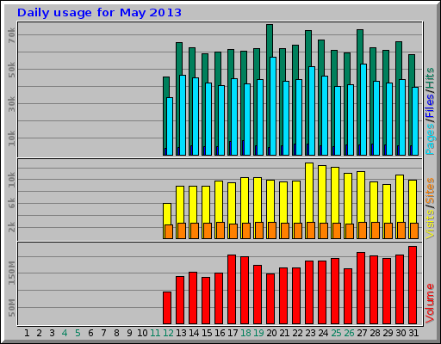Click the green day 18 label
The height and width of the screenshot is (344, 441).
coord(245,333)
